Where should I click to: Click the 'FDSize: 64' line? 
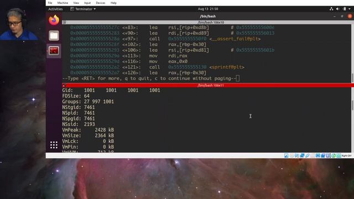point(76,96)
